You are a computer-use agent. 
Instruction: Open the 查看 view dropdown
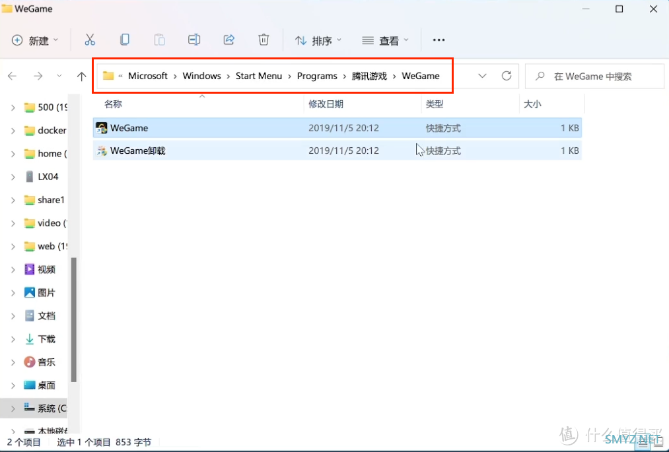coord(385,40)
